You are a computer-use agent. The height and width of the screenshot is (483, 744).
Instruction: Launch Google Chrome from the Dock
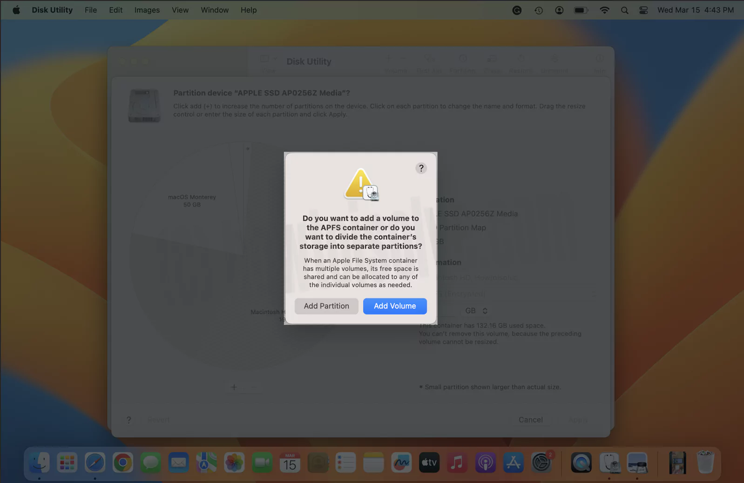pyautogui.click(x=123, y=463)
